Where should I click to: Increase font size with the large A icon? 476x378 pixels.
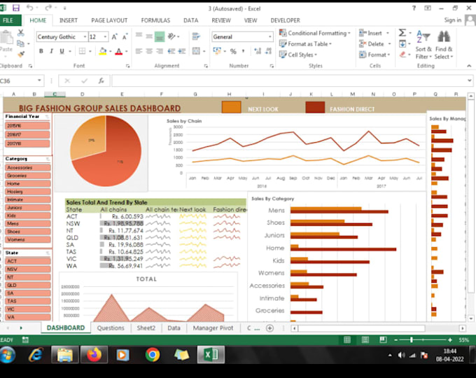(x=114, y=36)
